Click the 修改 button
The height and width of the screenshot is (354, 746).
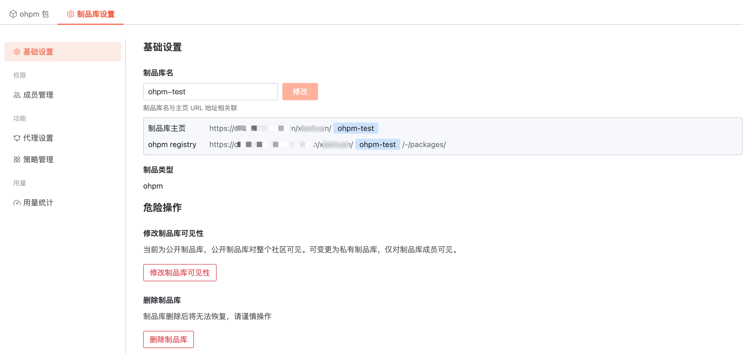pos(300,92)
